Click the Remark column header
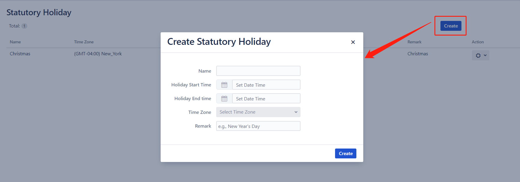 [414, 42]
